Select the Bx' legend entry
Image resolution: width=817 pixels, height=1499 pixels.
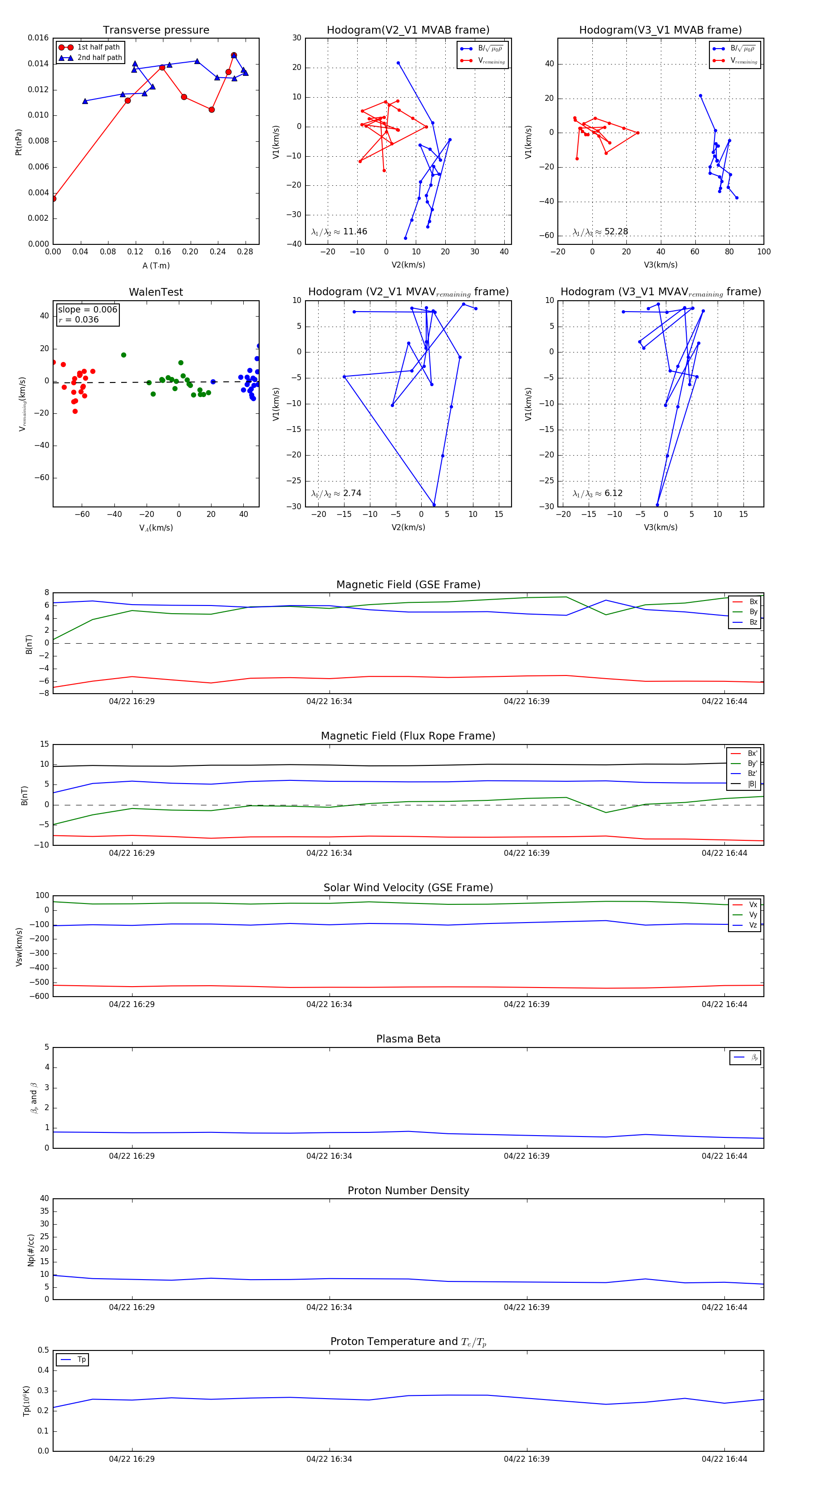pyautogui.click(x=744, y=753)
